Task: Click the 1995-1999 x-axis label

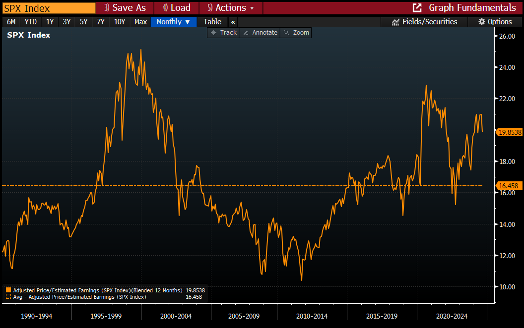Action: (106, 316)
